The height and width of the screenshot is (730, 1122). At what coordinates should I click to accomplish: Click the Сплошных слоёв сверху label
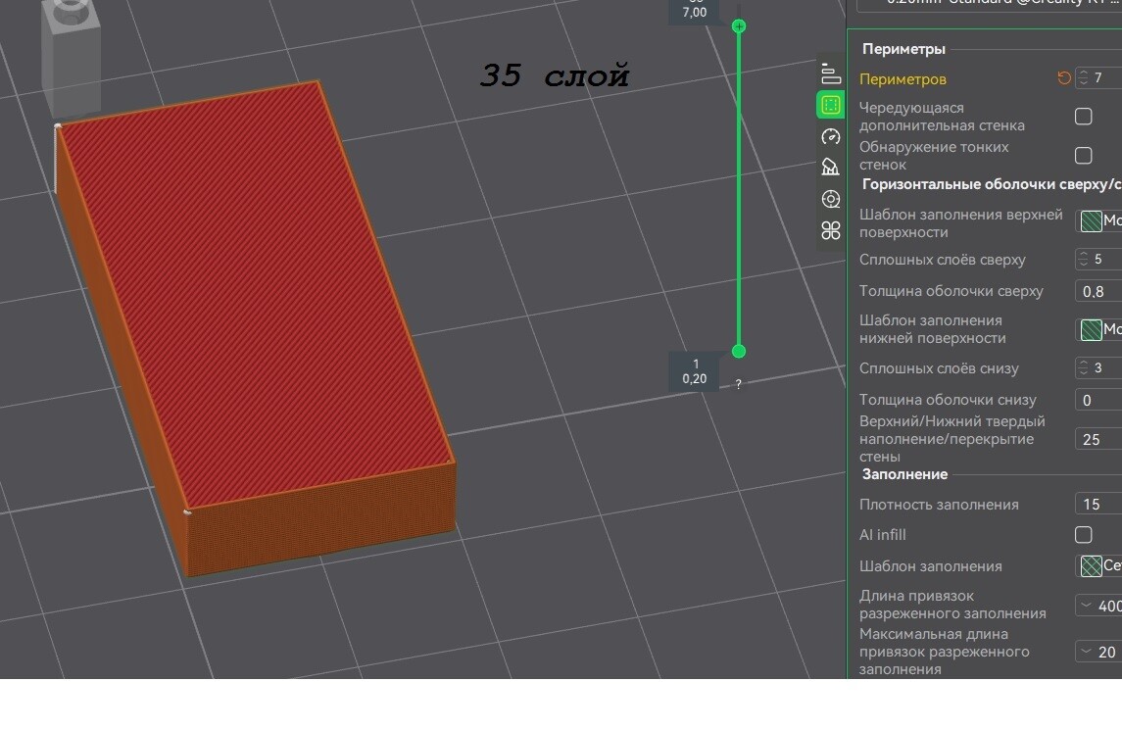(x=943, y=260)
